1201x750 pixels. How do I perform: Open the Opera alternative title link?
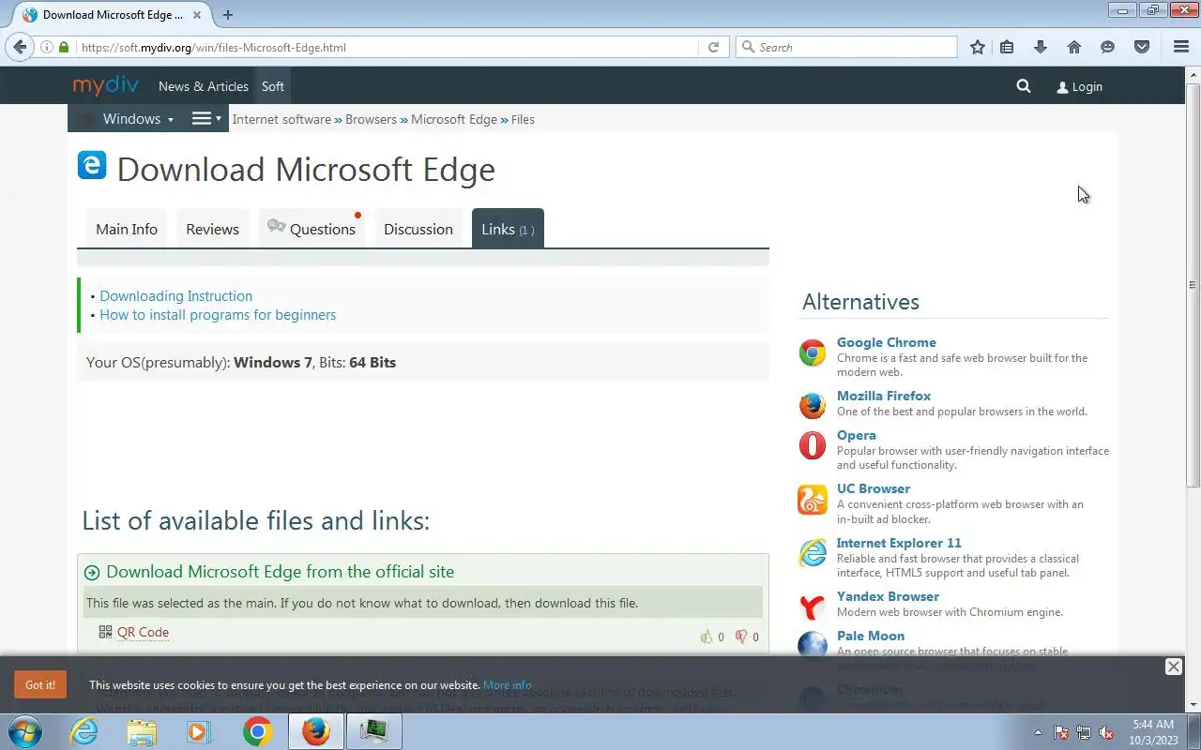pos(857,435)
